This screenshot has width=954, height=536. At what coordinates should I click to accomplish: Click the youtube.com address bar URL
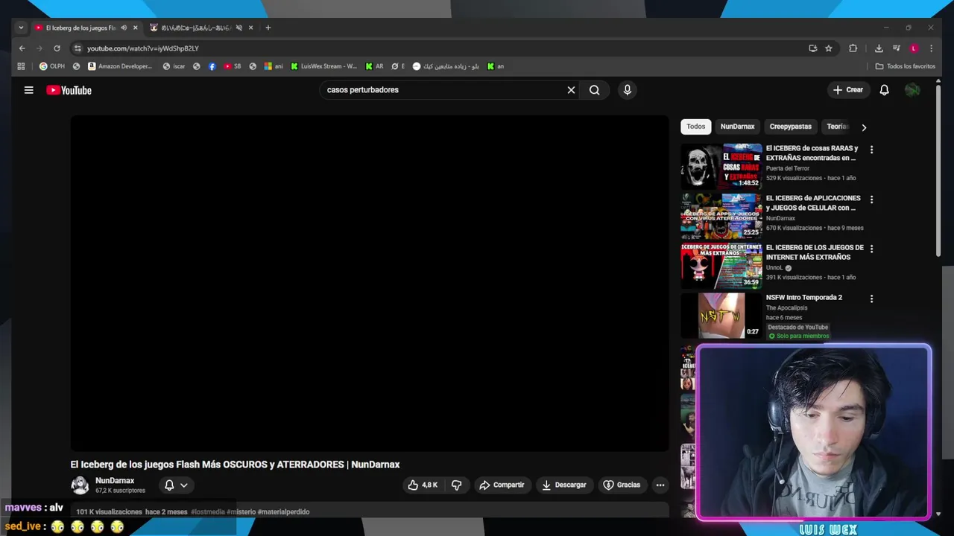point(143,48)
